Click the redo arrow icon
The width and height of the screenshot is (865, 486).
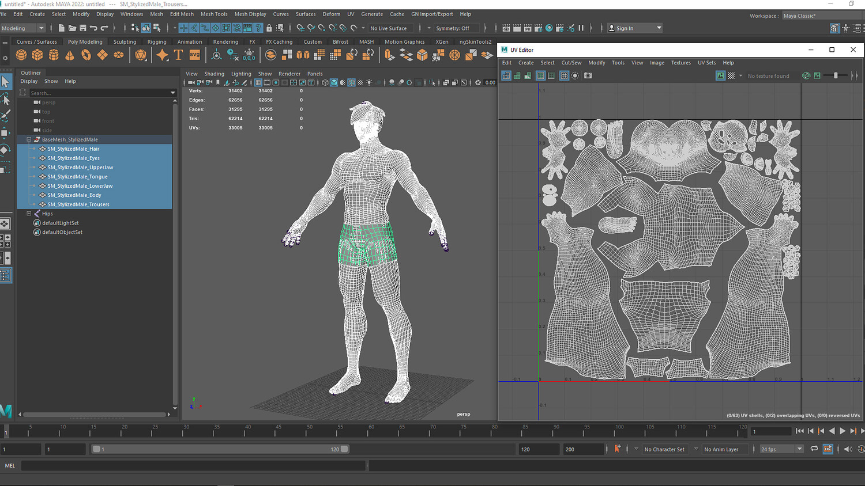pos(104,28)
